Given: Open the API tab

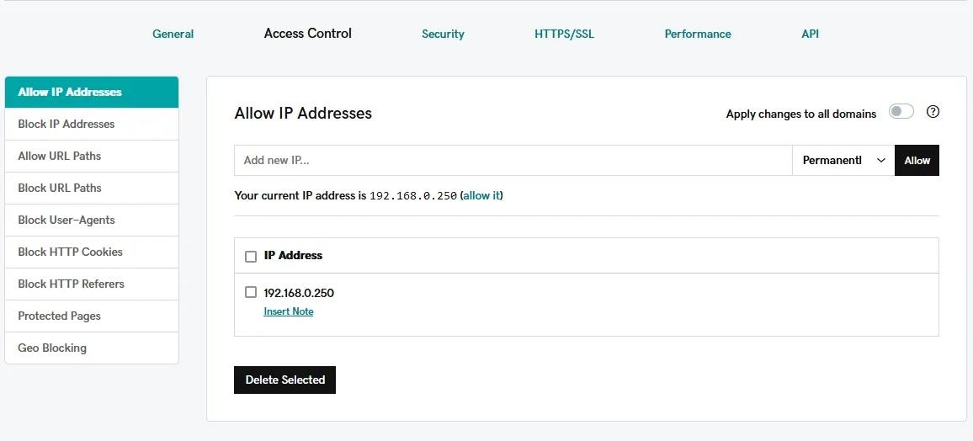Looking at the screenshot, I should point(810,34).
